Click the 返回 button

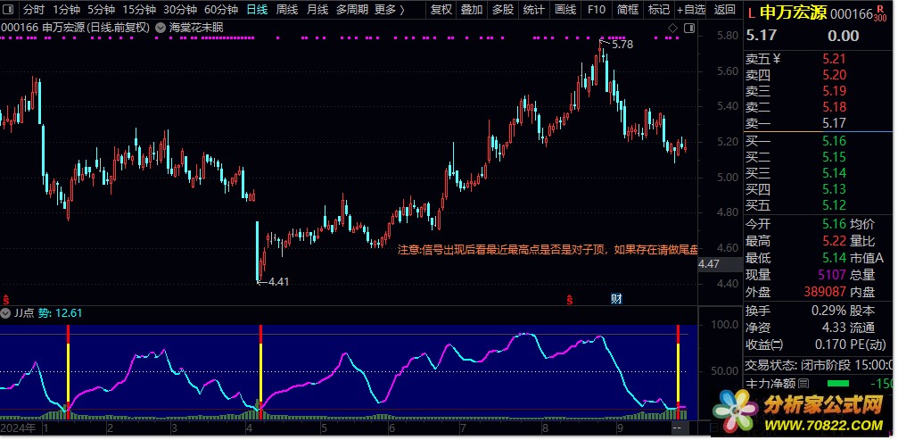pos(724,10)
